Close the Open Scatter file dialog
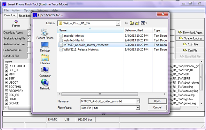Screen dimensions: 206x130 coord(162,14)
